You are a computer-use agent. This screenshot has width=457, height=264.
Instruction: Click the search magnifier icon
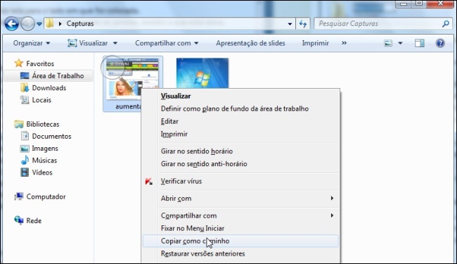(446, 24)
